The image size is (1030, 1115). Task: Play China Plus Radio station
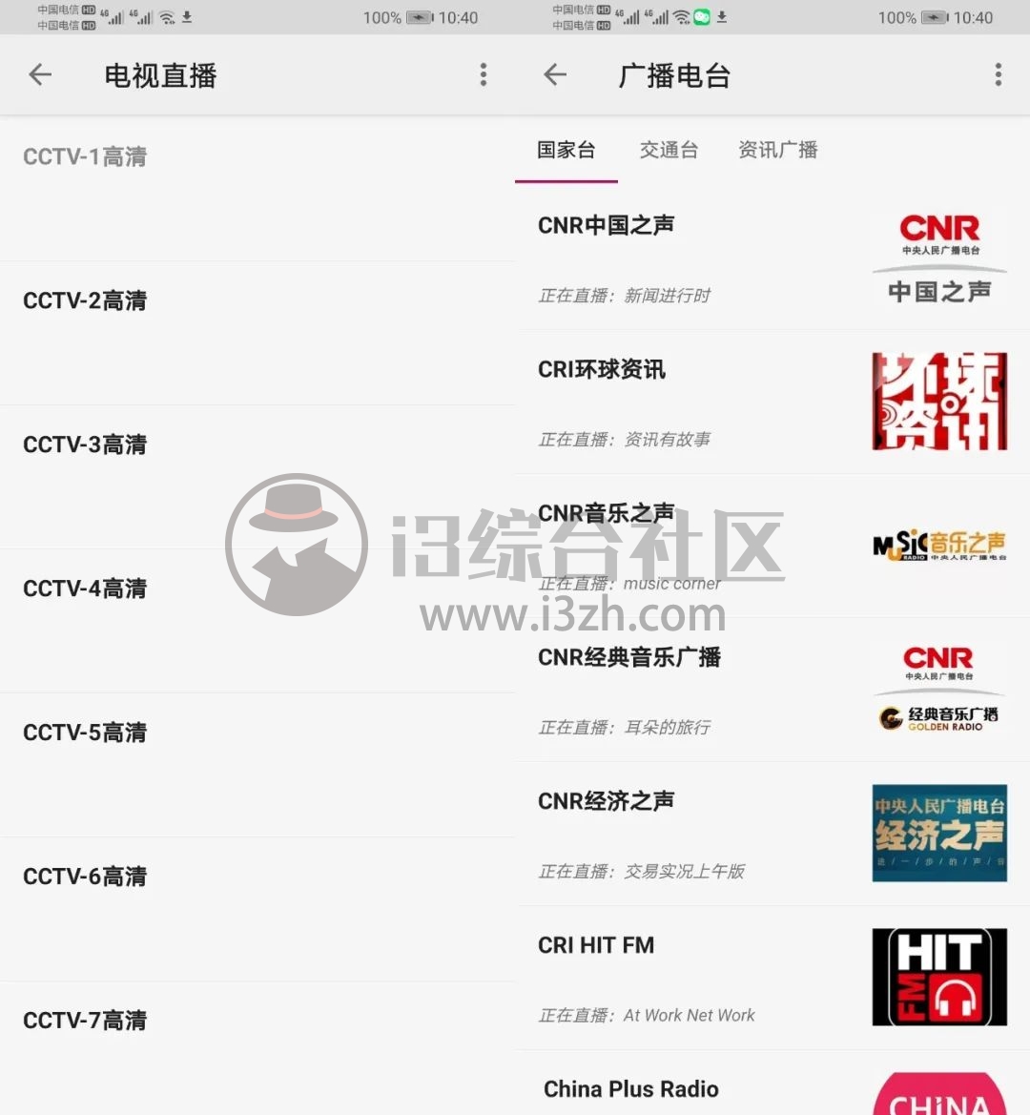click(772, 1083)
